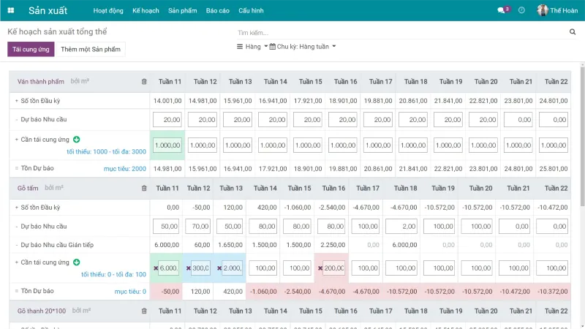
Task: Open the Cấu hình menu
Action: (251, 10)
